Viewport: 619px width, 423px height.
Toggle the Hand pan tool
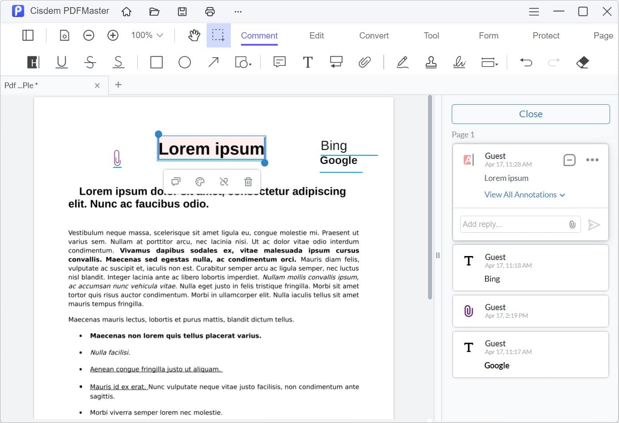(x=194, y=35)
